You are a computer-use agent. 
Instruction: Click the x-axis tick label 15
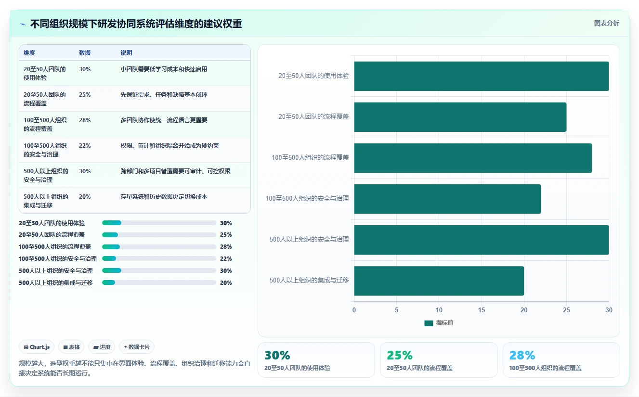pos(482,310)
